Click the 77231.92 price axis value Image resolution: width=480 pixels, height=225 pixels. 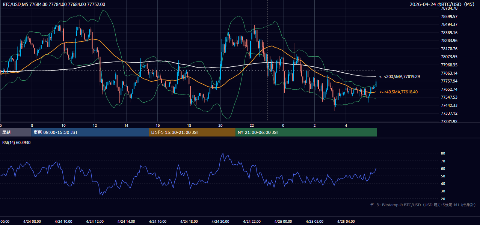449,121
